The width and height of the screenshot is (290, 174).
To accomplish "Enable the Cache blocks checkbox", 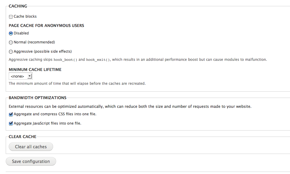I will click(11, 16).
